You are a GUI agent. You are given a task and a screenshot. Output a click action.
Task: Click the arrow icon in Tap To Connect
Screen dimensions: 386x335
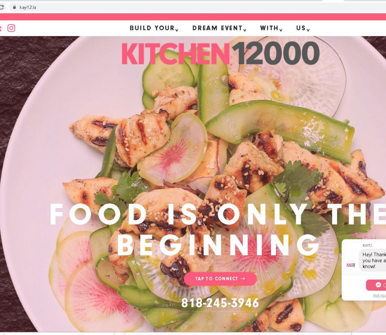click(x=243, y=279)
